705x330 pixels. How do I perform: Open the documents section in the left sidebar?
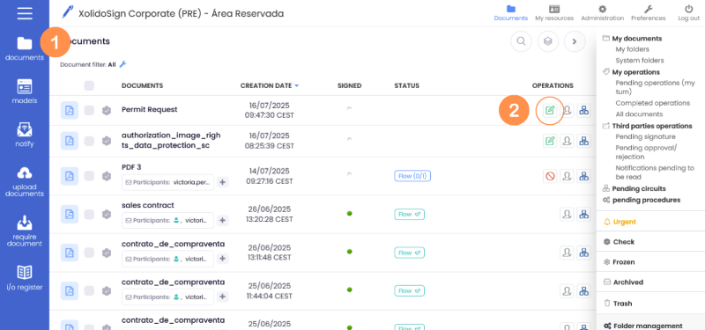[x=25, y=48]
